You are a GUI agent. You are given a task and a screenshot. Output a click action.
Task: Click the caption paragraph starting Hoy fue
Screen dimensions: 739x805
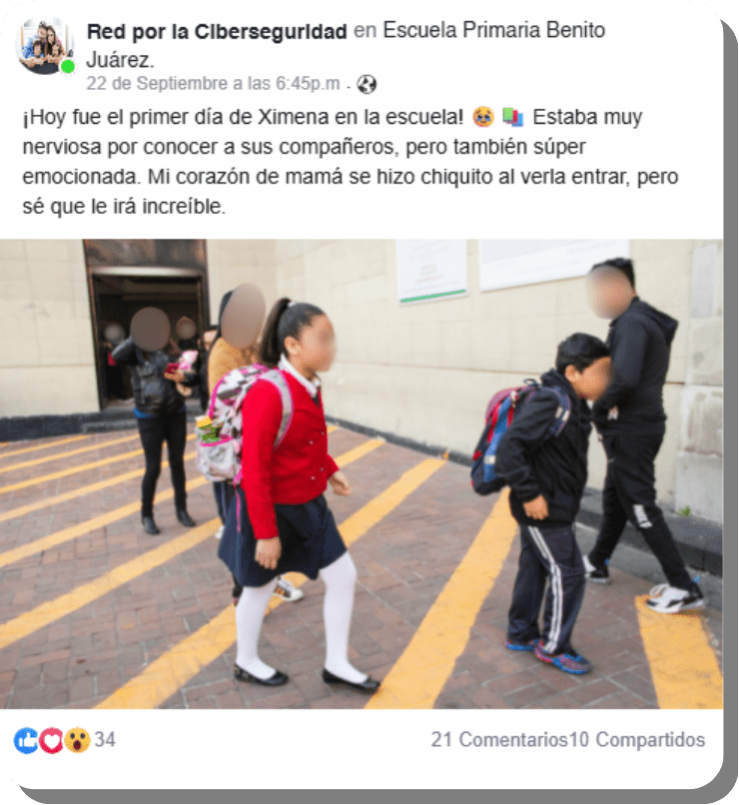pos(350,161)
